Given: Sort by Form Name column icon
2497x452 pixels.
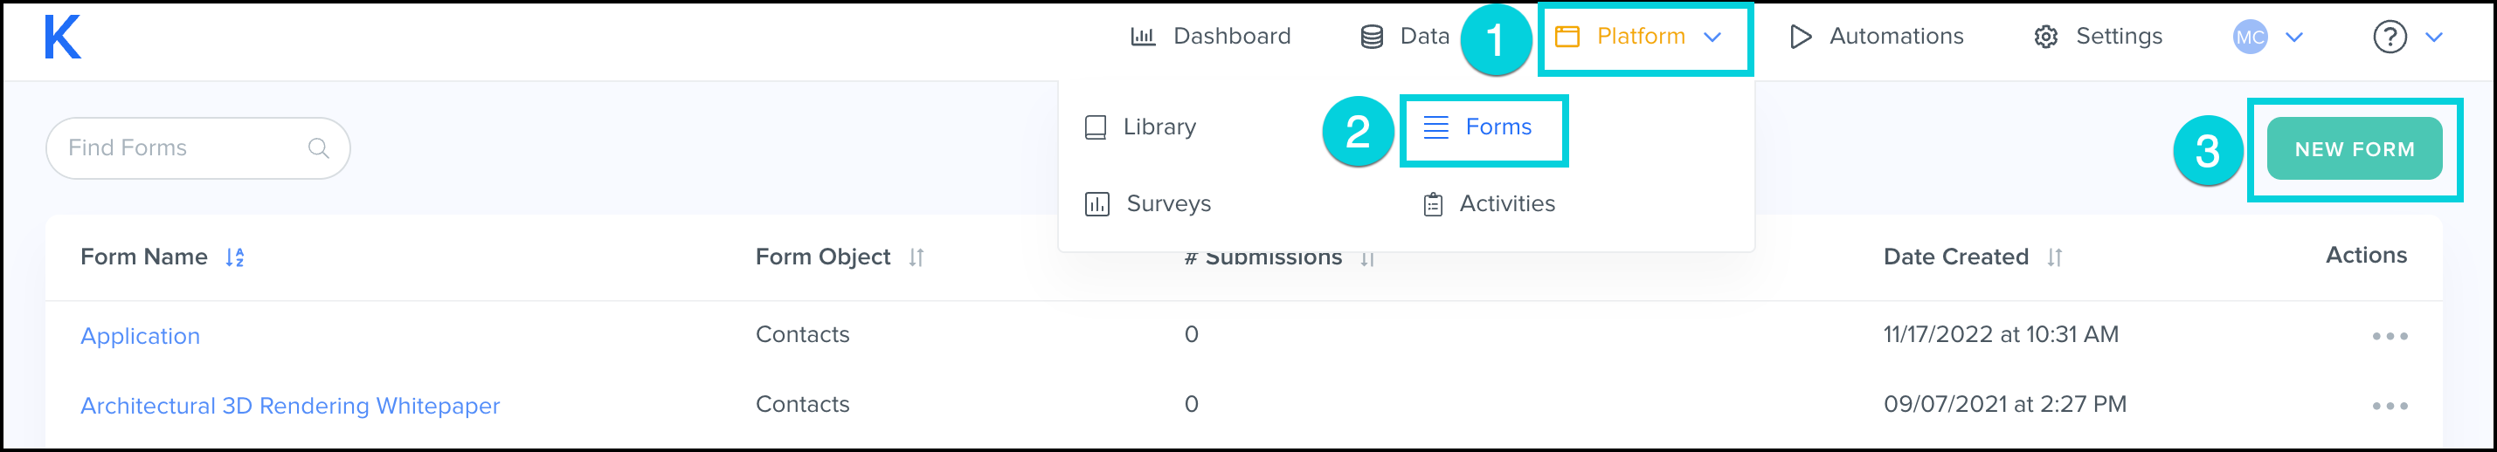Looking at the screenshot, I should [x=234, y=257].
